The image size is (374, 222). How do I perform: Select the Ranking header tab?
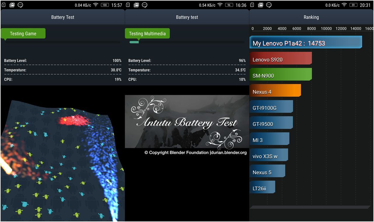click(x=311, y=17)
